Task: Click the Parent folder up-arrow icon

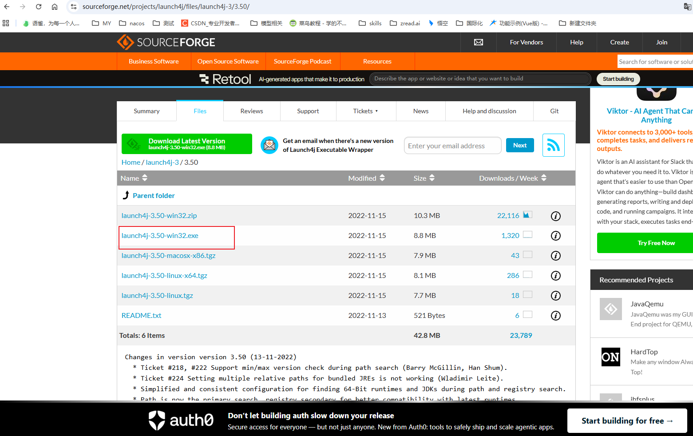Action: click(x=126, y=195)
